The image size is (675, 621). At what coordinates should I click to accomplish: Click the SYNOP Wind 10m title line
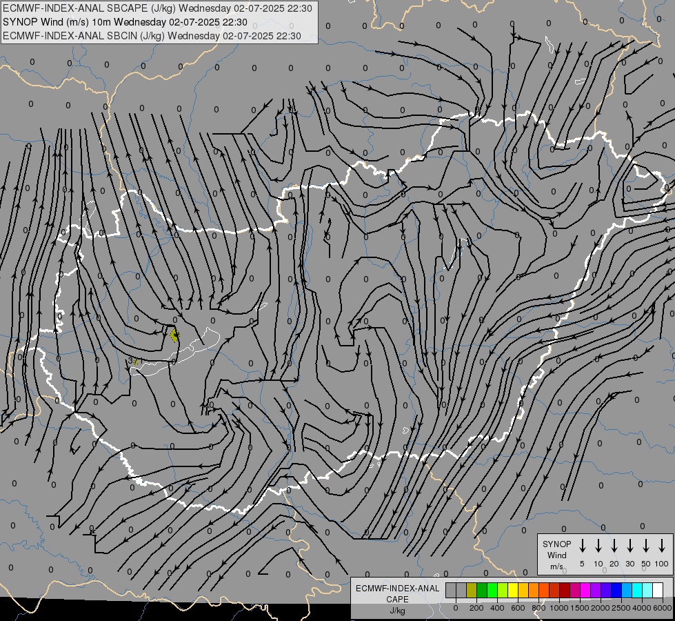coord(125,22)
